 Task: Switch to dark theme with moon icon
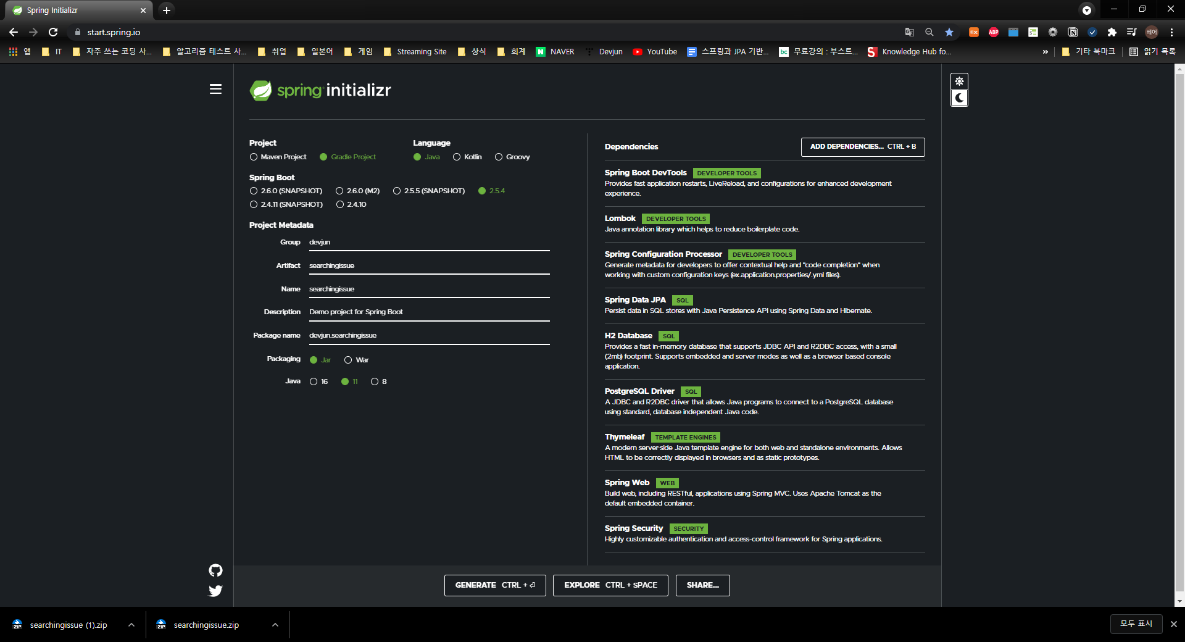pyautogui.click(x=959, y=98)
